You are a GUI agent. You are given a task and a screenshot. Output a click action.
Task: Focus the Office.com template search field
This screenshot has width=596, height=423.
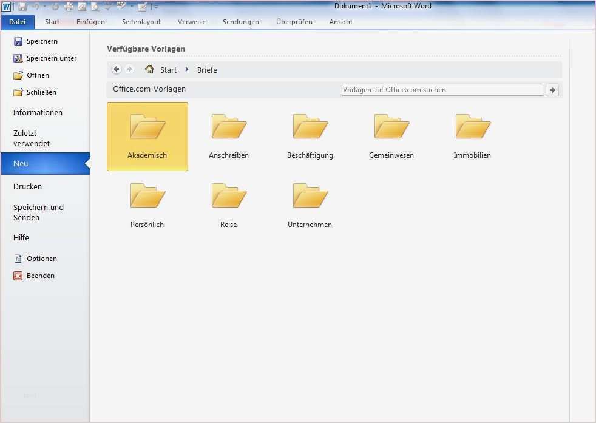tap(442, 90)
